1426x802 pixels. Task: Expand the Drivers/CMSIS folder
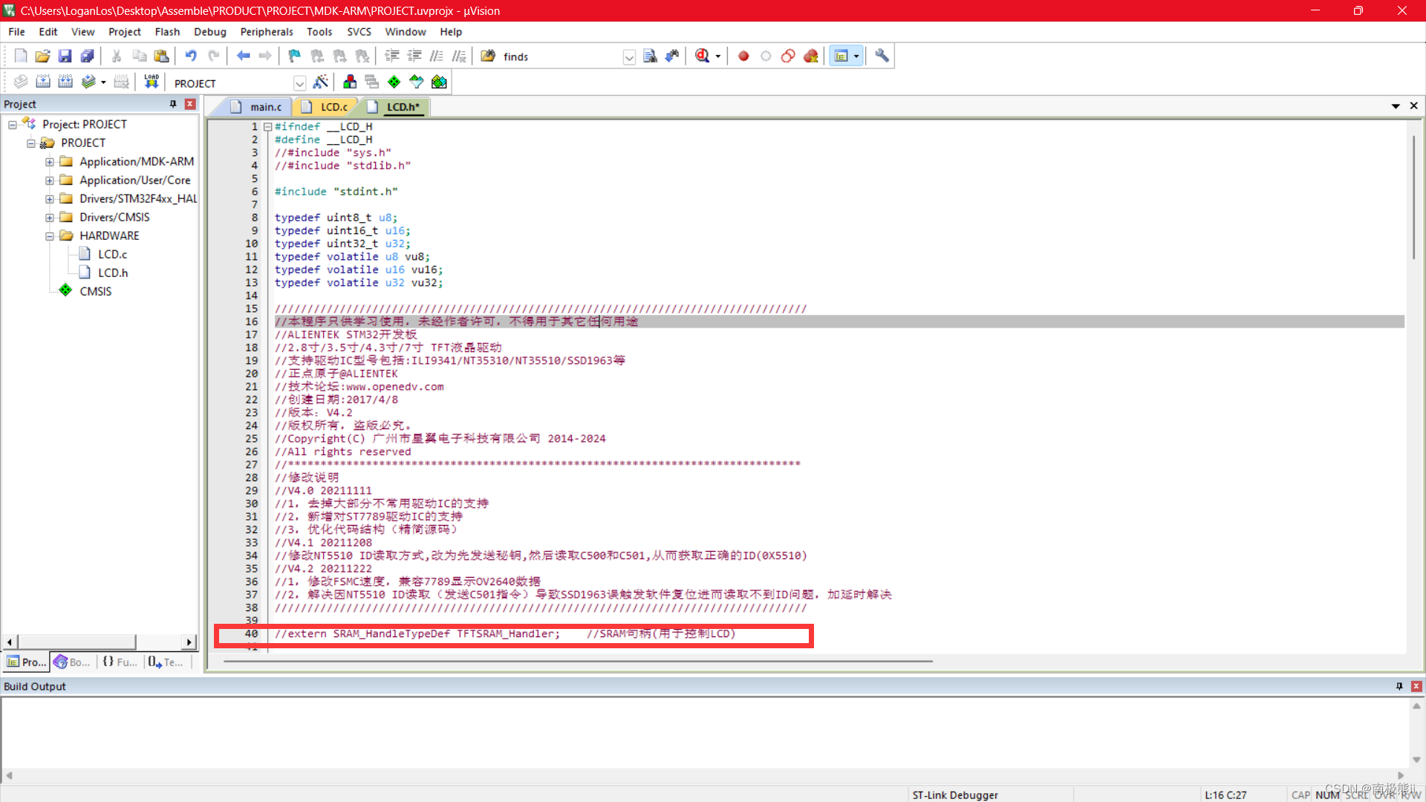[x=50, y=218]
